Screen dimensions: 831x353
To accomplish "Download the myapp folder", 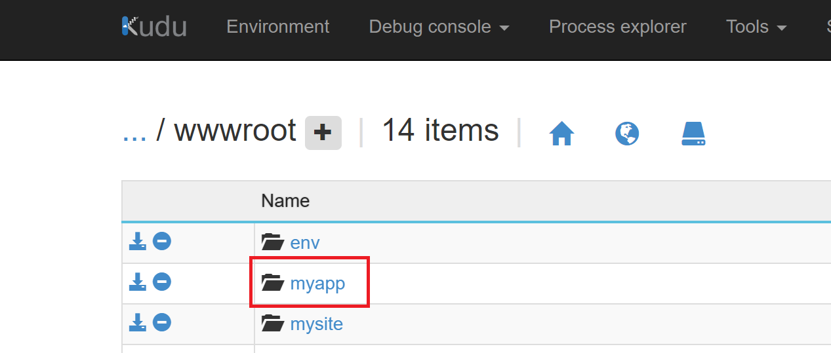I will (137, 282).
